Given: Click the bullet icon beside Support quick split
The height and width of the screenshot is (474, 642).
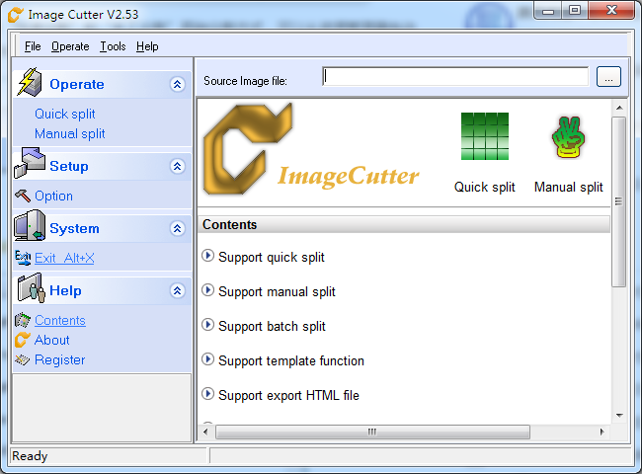Looking at the screenshot, I should pyautogui.click(x=208, y=256).
